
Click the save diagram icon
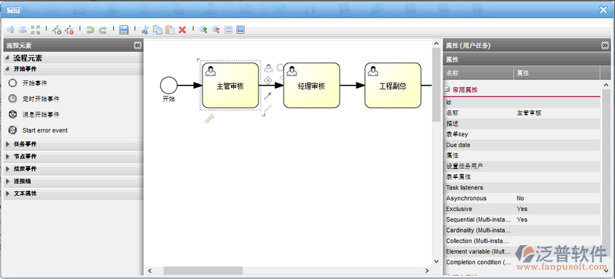pyautogui.click(x=124, y=29)
